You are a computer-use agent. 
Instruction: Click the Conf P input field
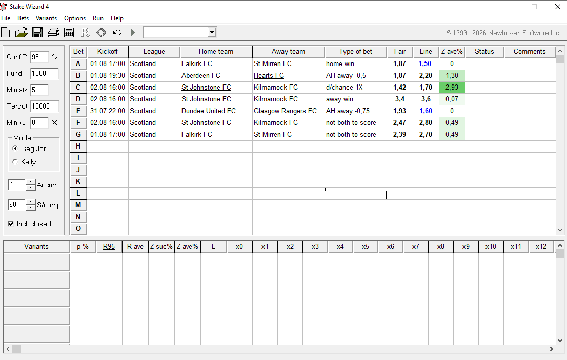(39, 57)
